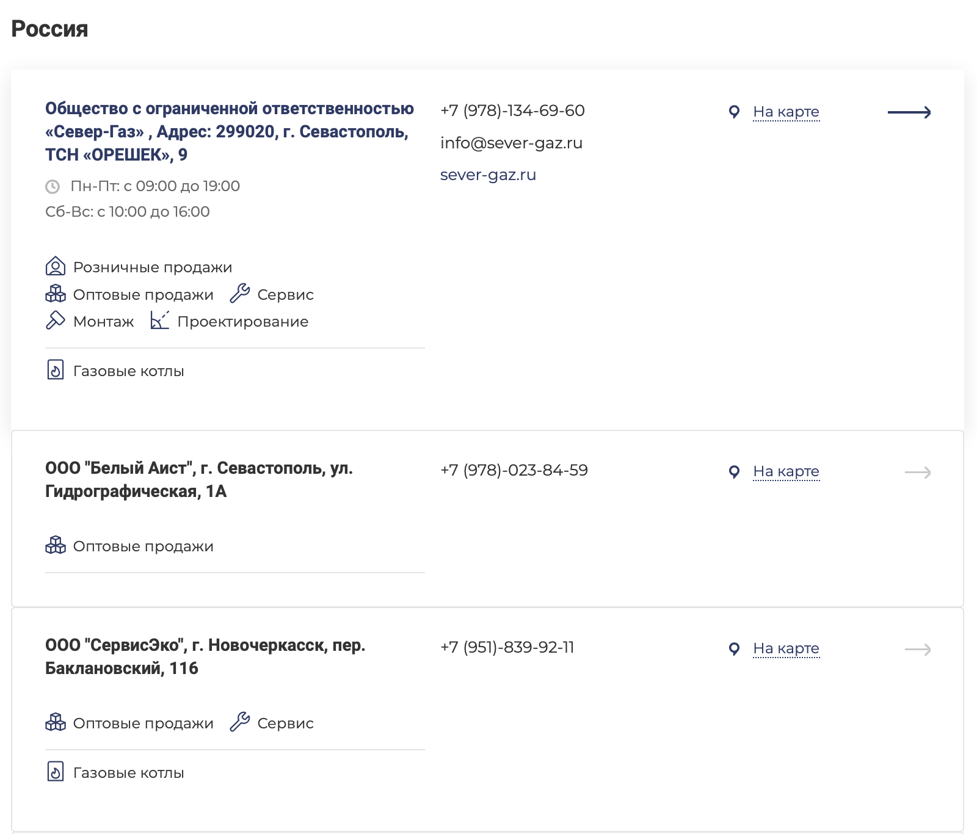The height and width of the screenshot is (834, 977).
Task: Open Белый Аист details via gray arrow
Action: click(x=917, y=473)
